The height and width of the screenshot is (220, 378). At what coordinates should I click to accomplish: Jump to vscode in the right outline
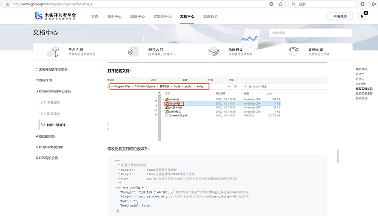pyautogui.click(x=361, y=84)
